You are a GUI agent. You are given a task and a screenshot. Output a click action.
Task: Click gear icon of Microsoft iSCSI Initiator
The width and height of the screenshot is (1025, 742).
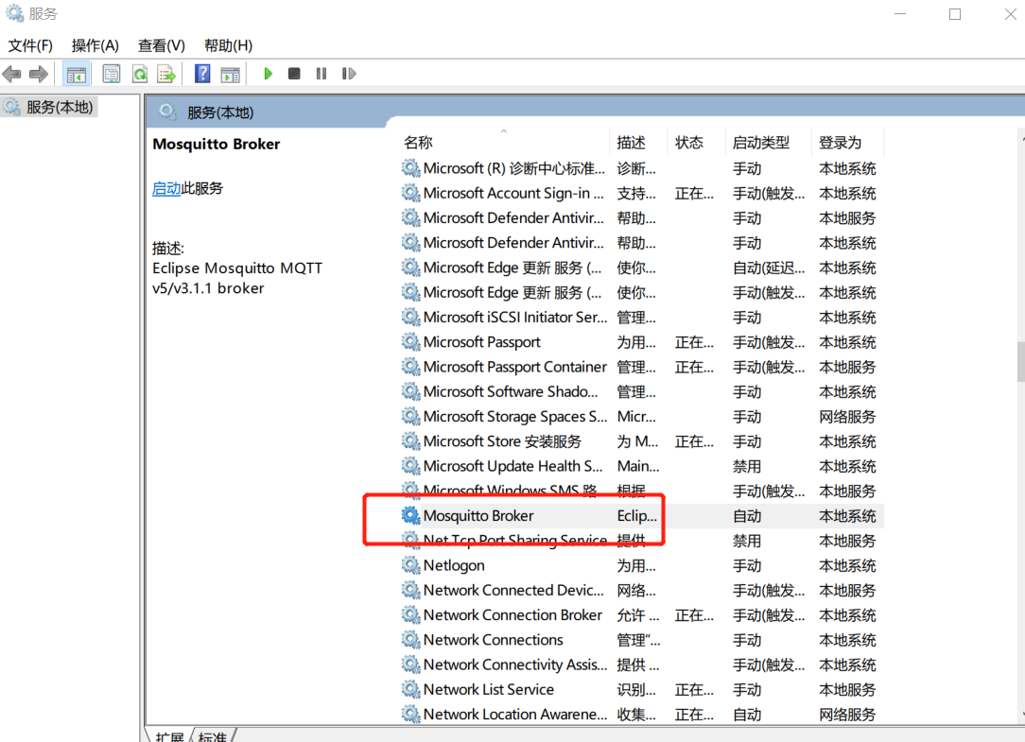(x=410, y=317)
